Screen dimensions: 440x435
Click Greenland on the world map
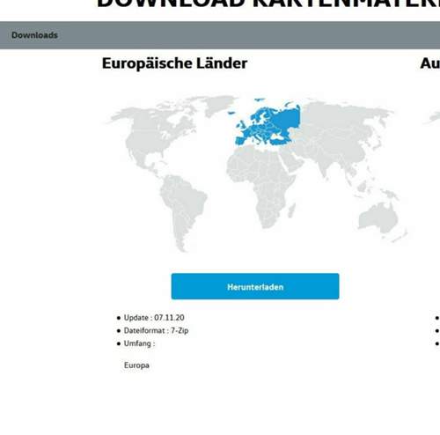218,105
